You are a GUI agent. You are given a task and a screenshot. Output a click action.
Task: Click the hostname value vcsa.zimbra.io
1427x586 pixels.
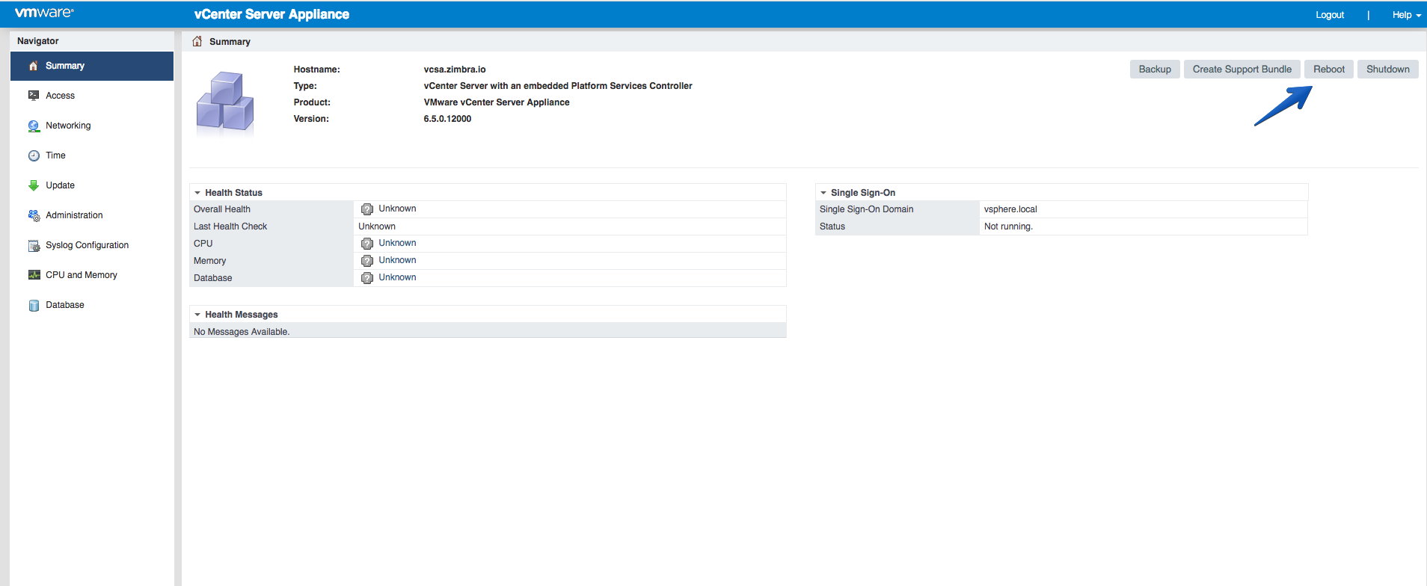pos(455,70)
